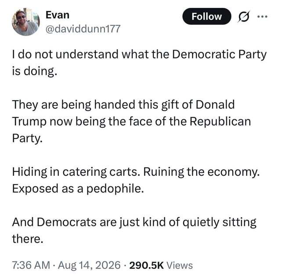The height and width of the screenshot is (279, 281).
Task: Click the word 'Trump' in the tweet
Action: pos(29,122)
